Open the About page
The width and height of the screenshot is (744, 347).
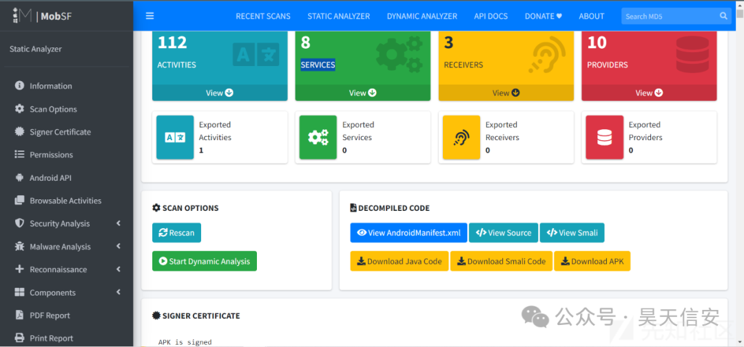tap(591, 16)
